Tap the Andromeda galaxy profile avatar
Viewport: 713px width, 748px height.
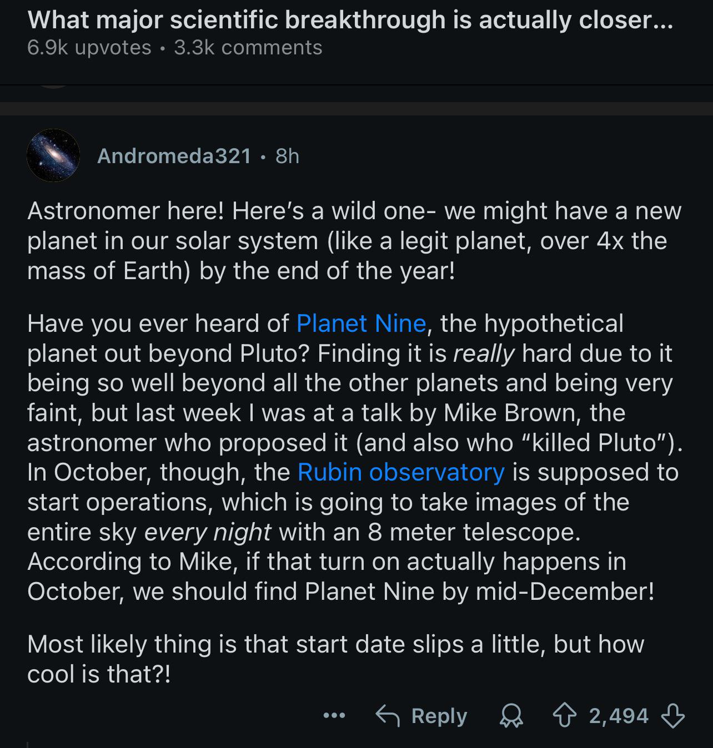[x=53, y=155]
